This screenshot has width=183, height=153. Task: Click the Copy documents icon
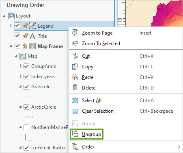pyautogui.click(x=75, y=66)
